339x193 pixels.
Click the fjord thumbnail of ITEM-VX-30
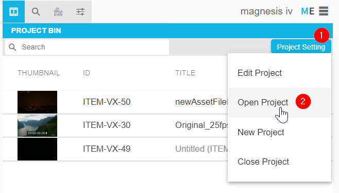(x=38, y=125)
